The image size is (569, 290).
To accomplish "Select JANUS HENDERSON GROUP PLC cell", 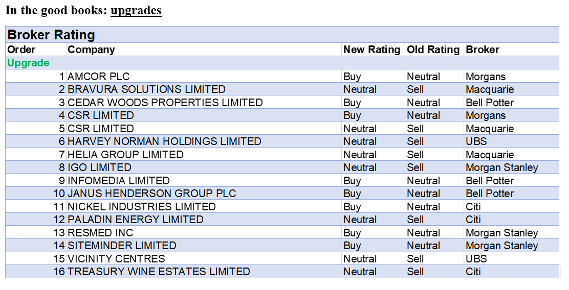I will [151, 194].
